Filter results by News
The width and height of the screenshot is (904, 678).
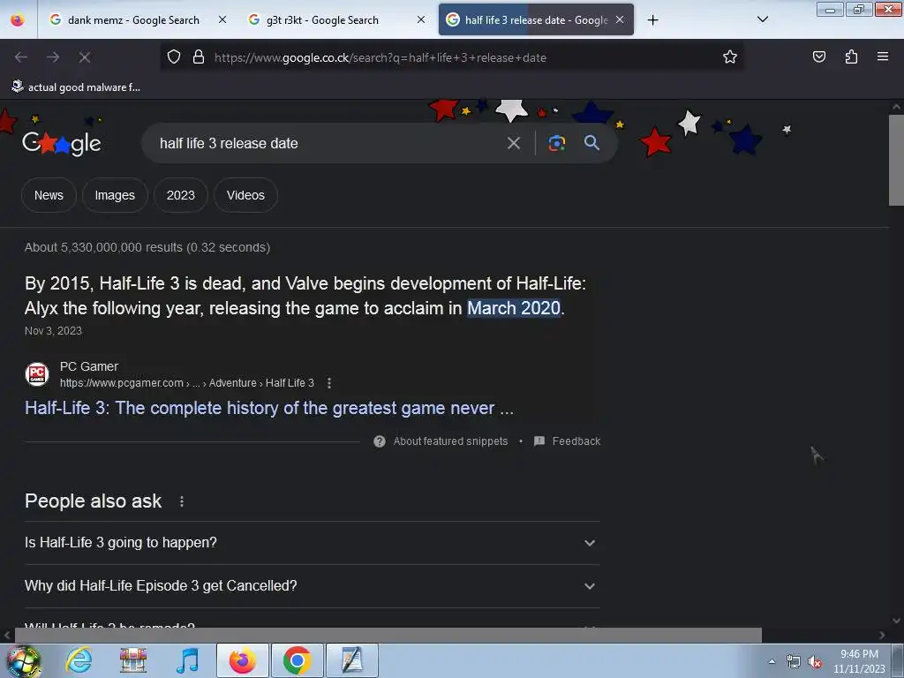coord(49,195)
